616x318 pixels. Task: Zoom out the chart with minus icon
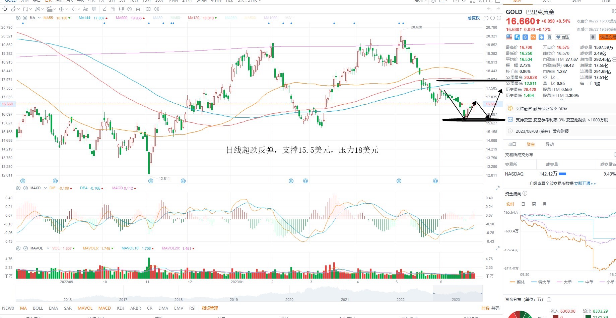point(493,18)
